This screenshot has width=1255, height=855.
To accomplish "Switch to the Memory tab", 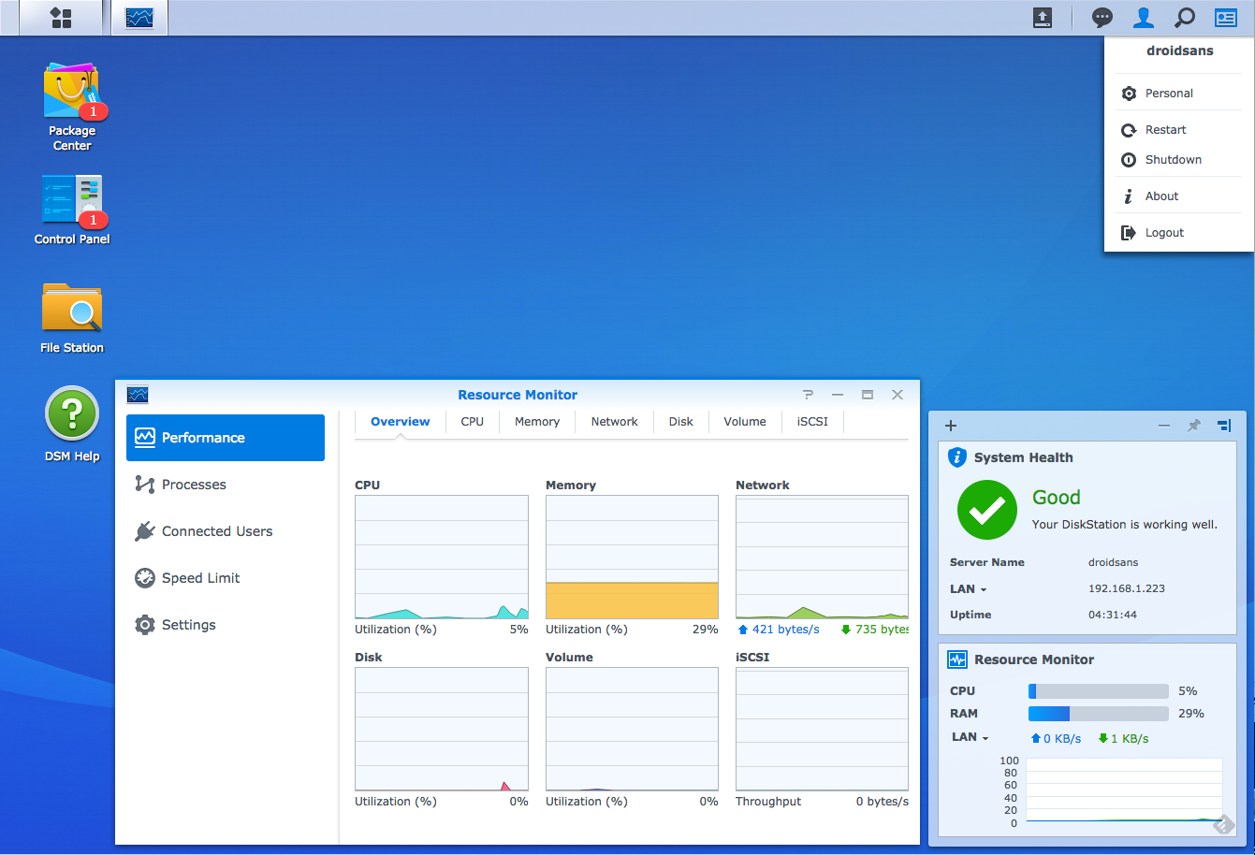I will (x=537, y=422).
